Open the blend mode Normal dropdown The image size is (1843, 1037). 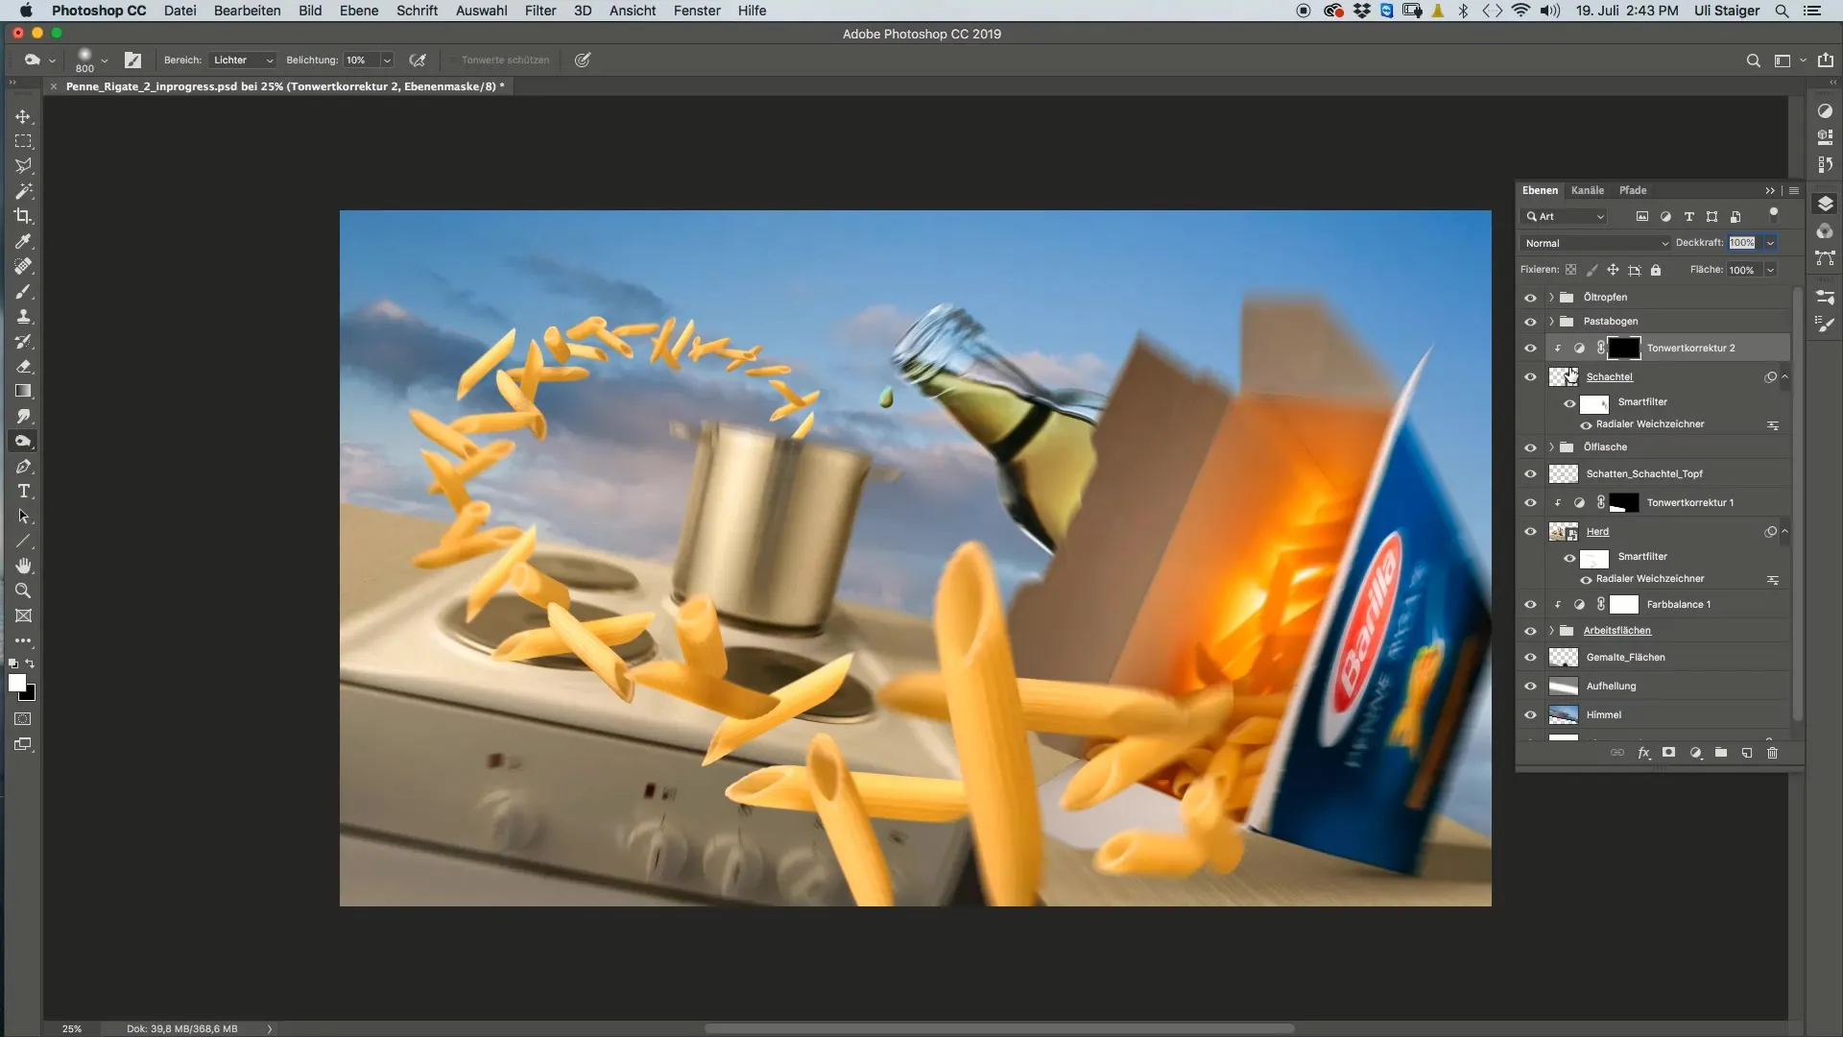click(x=1595, y=243)
